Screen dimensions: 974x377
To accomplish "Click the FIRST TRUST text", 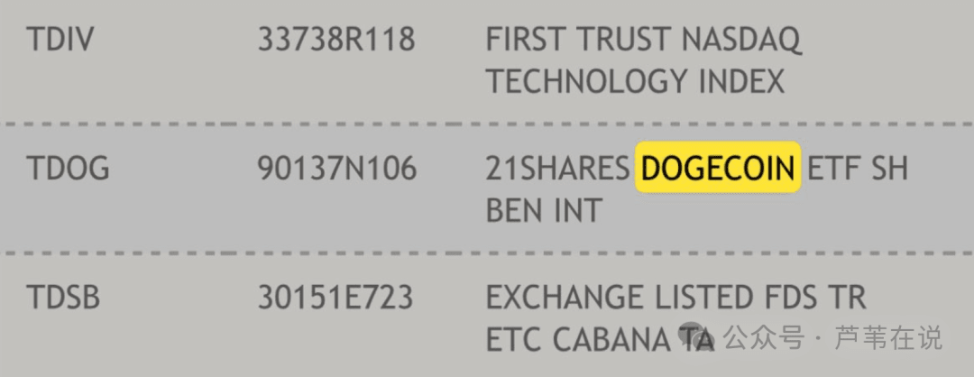I will pyautogui.click(x=580, y=41).
